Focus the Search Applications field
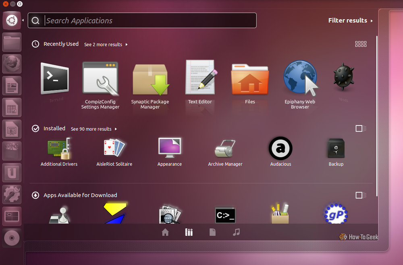 pyautogui.click(x=142, y=21)
